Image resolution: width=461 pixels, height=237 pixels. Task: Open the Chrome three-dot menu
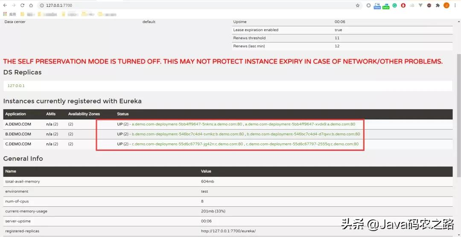pyautogui.click(x=455, y=5)
